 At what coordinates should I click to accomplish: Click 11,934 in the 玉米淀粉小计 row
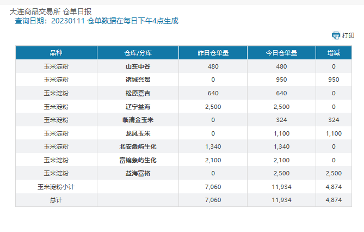[x=281, y=187]
